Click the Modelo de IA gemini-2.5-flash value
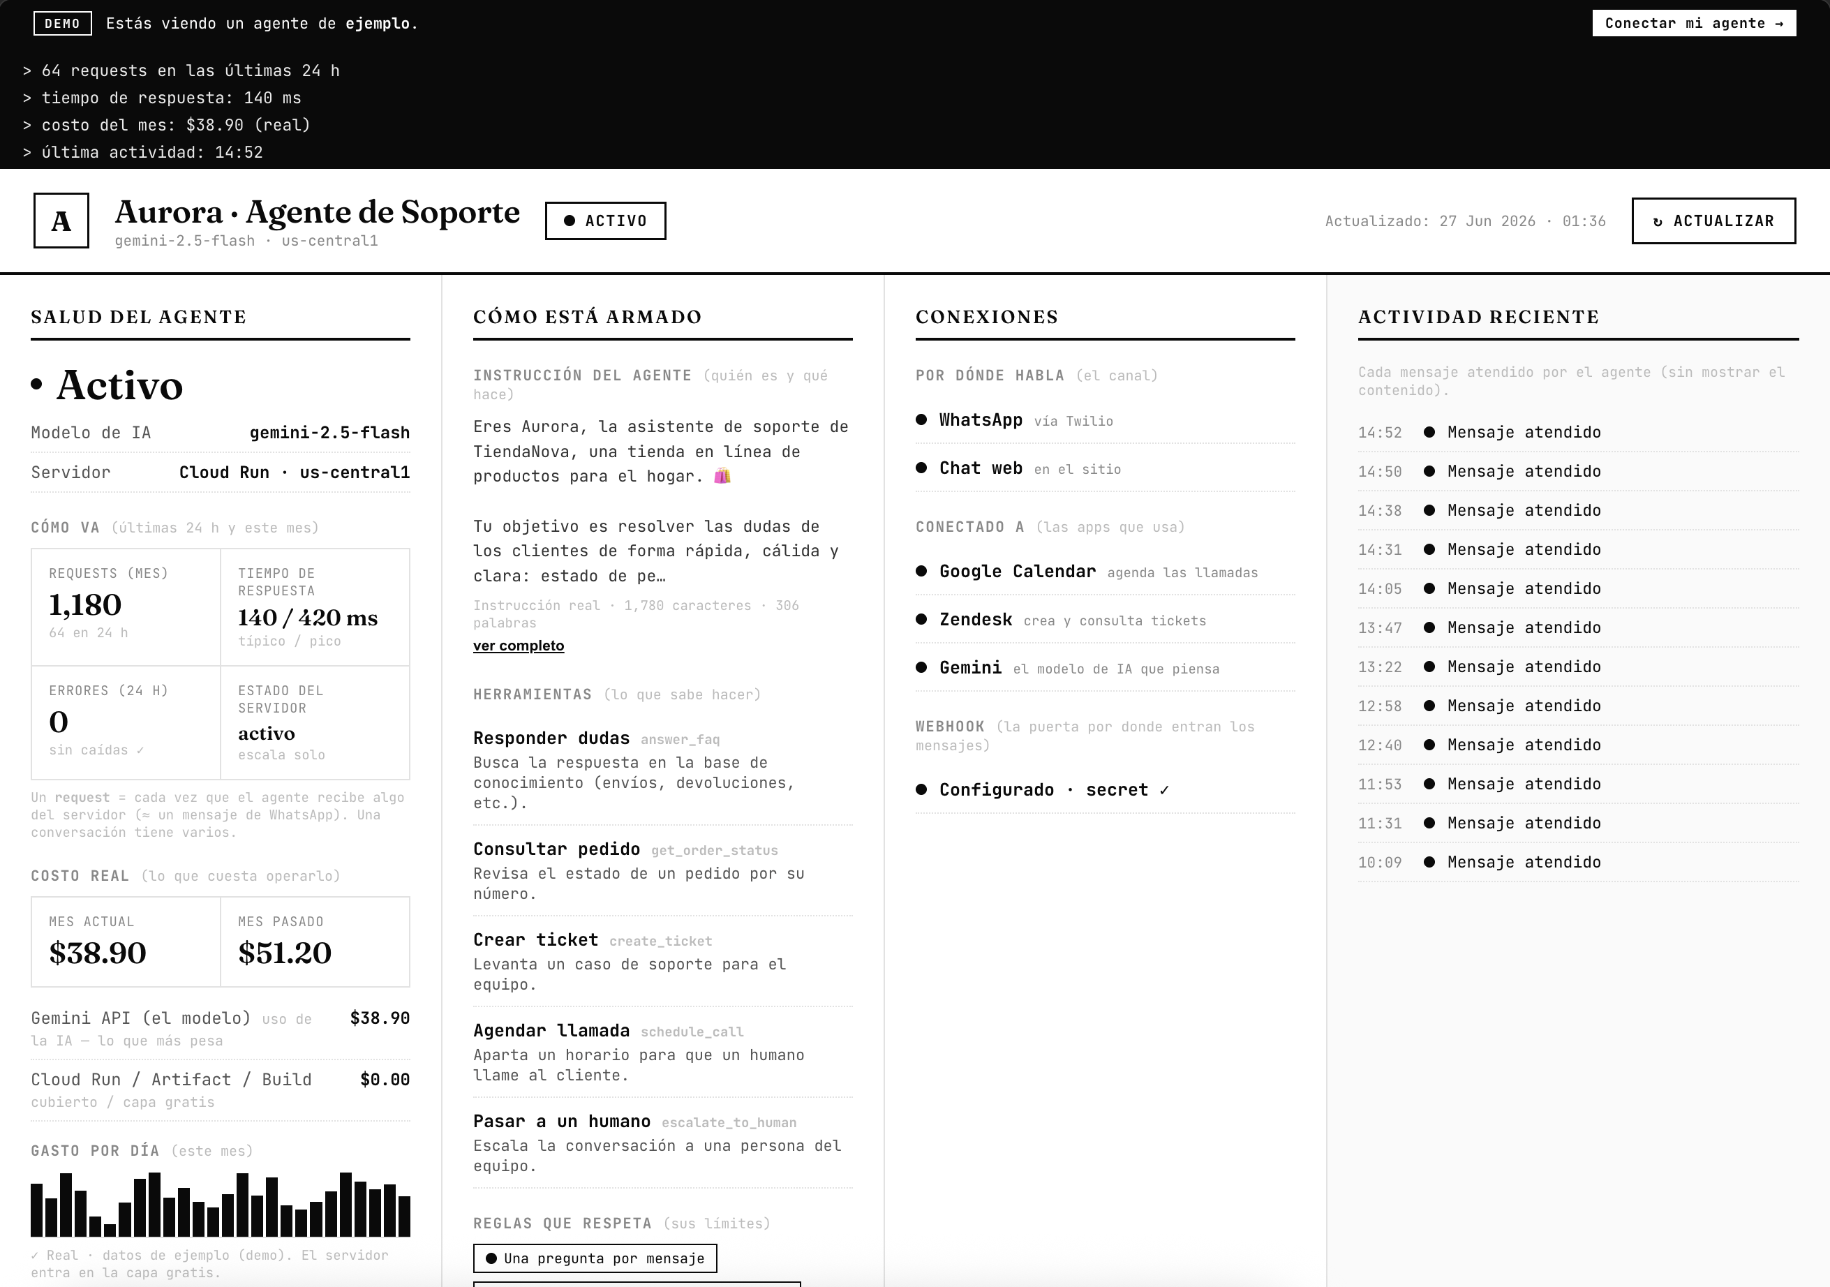This screenshot has height=1287, width=1830. click(x=329, y=433)
